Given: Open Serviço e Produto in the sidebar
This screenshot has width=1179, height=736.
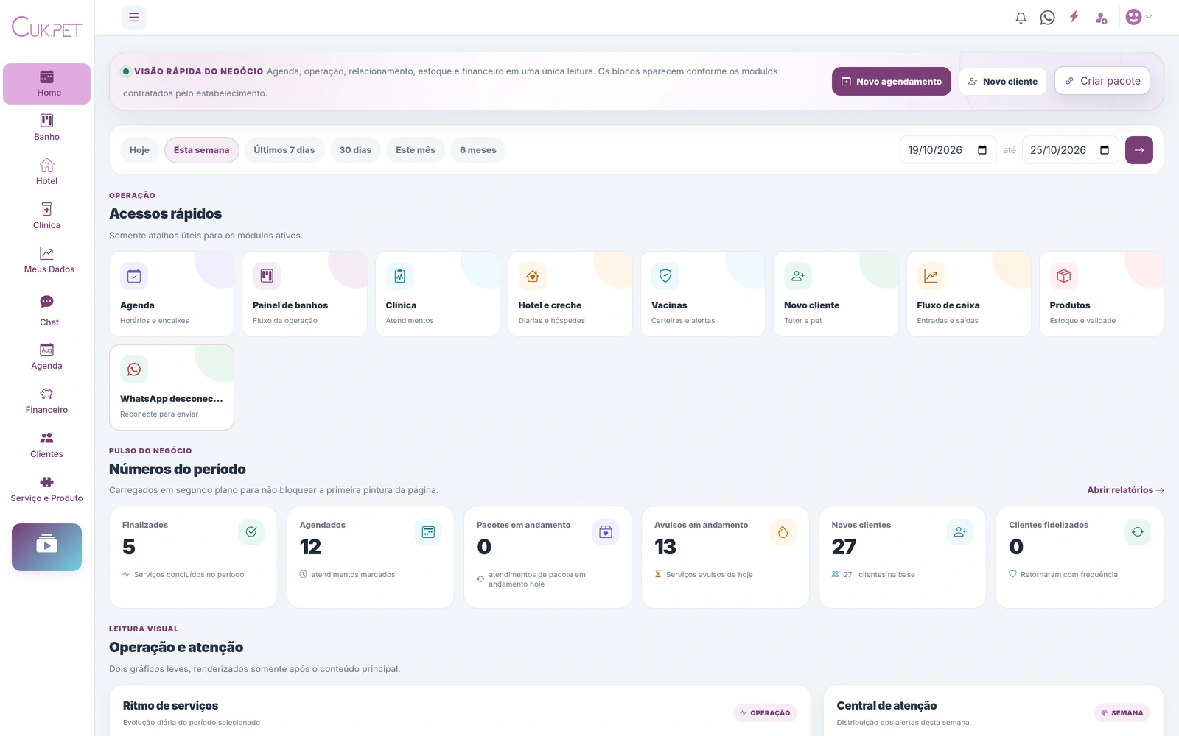Looking at the screenshot, I should [x=46, y=489].
